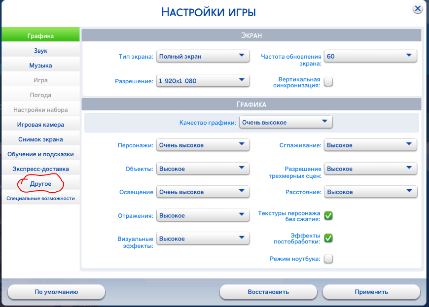Viewport: 429px width, 307px height.
Task: Open Специальные возможности tab
Action: (x=40, y=198)
